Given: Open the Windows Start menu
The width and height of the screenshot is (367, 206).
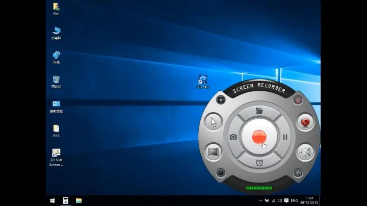Looking at the screenshot, I should tap(53, 200).
